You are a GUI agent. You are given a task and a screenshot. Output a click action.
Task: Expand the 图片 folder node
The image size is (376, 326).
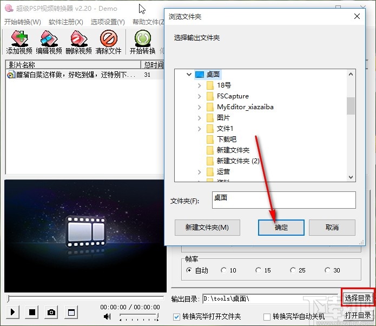pyautogui.click(x=200, y=118)
